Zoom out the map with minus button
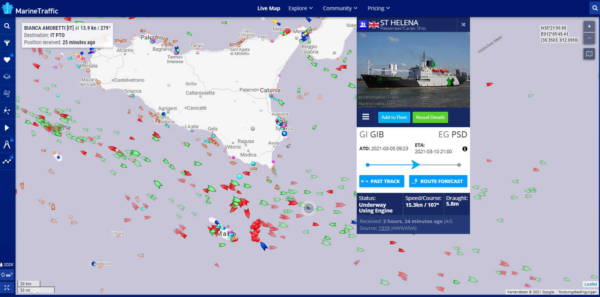 [x=589, y=38]
